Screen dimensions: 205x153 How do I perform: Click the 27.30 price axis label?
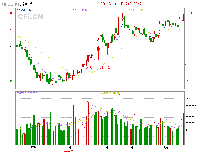pos(189,81)
